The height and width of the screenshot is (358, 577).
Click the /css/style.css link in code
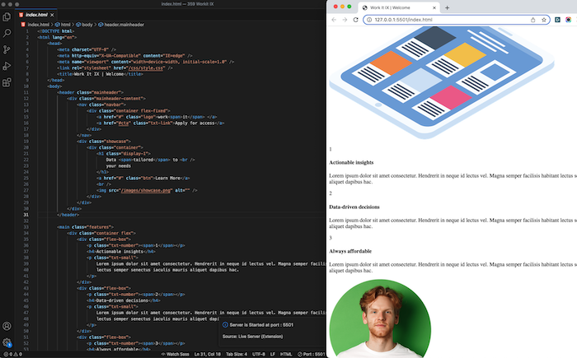(x=147, y=68)
